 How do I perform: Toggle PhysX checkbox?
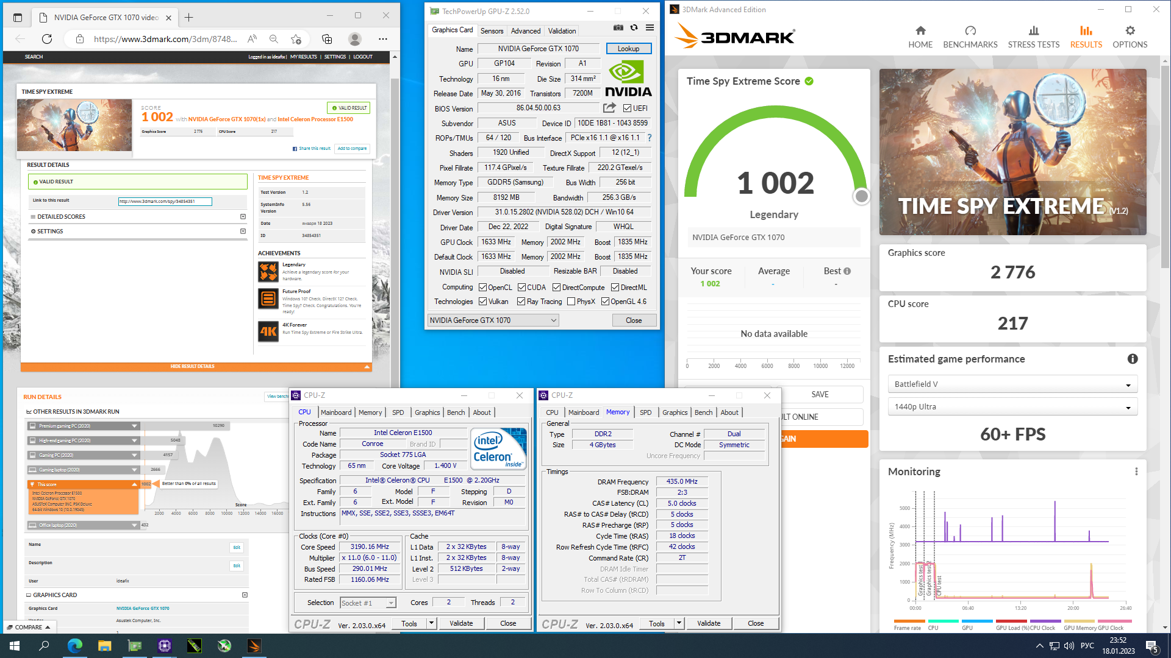tap(571, 302)
